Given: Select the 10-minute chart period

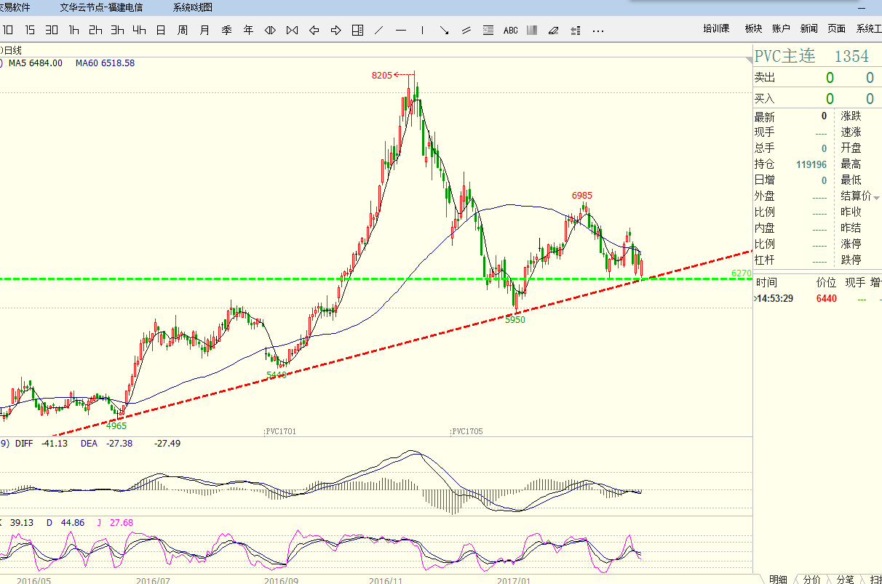Looking at the screenshot, I should [7, 30].
